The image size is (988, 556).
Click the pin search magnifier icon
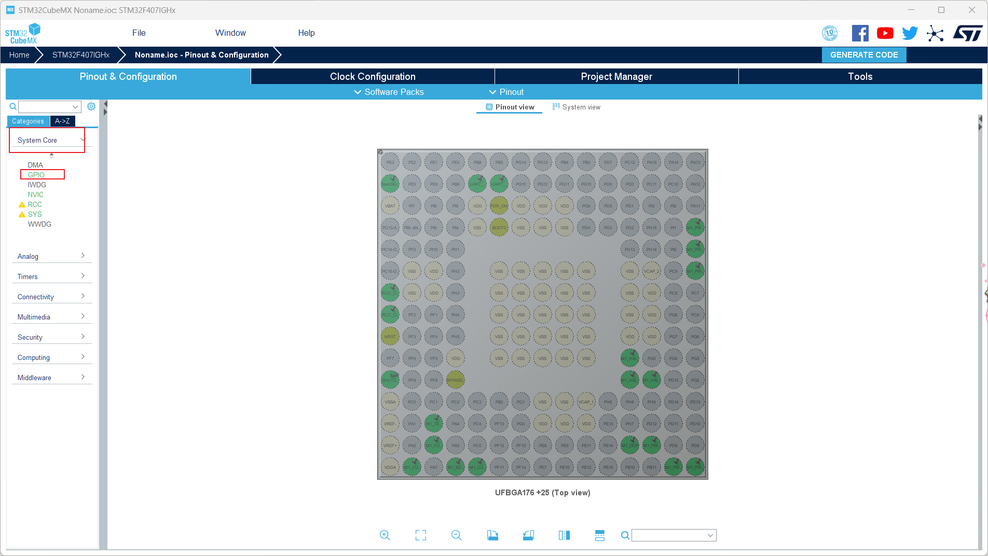[x=625, y=535]
